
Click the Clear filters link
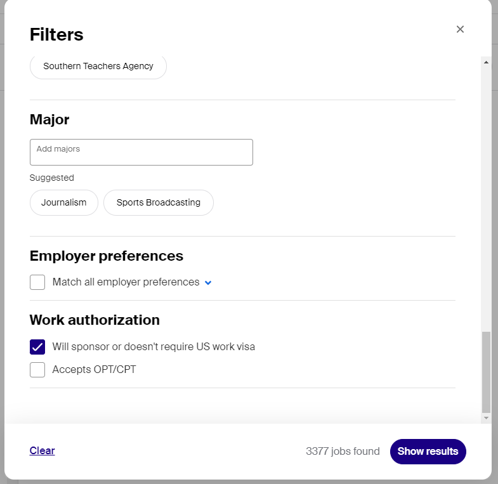(x=43, y=450)
